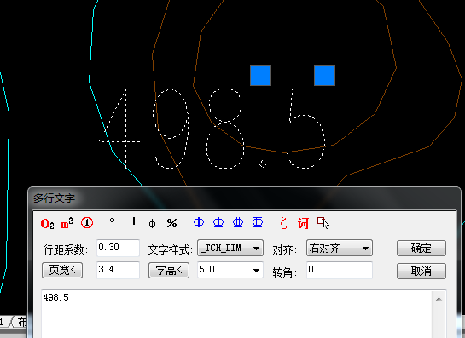Click the red special character icon

(283, 223)
